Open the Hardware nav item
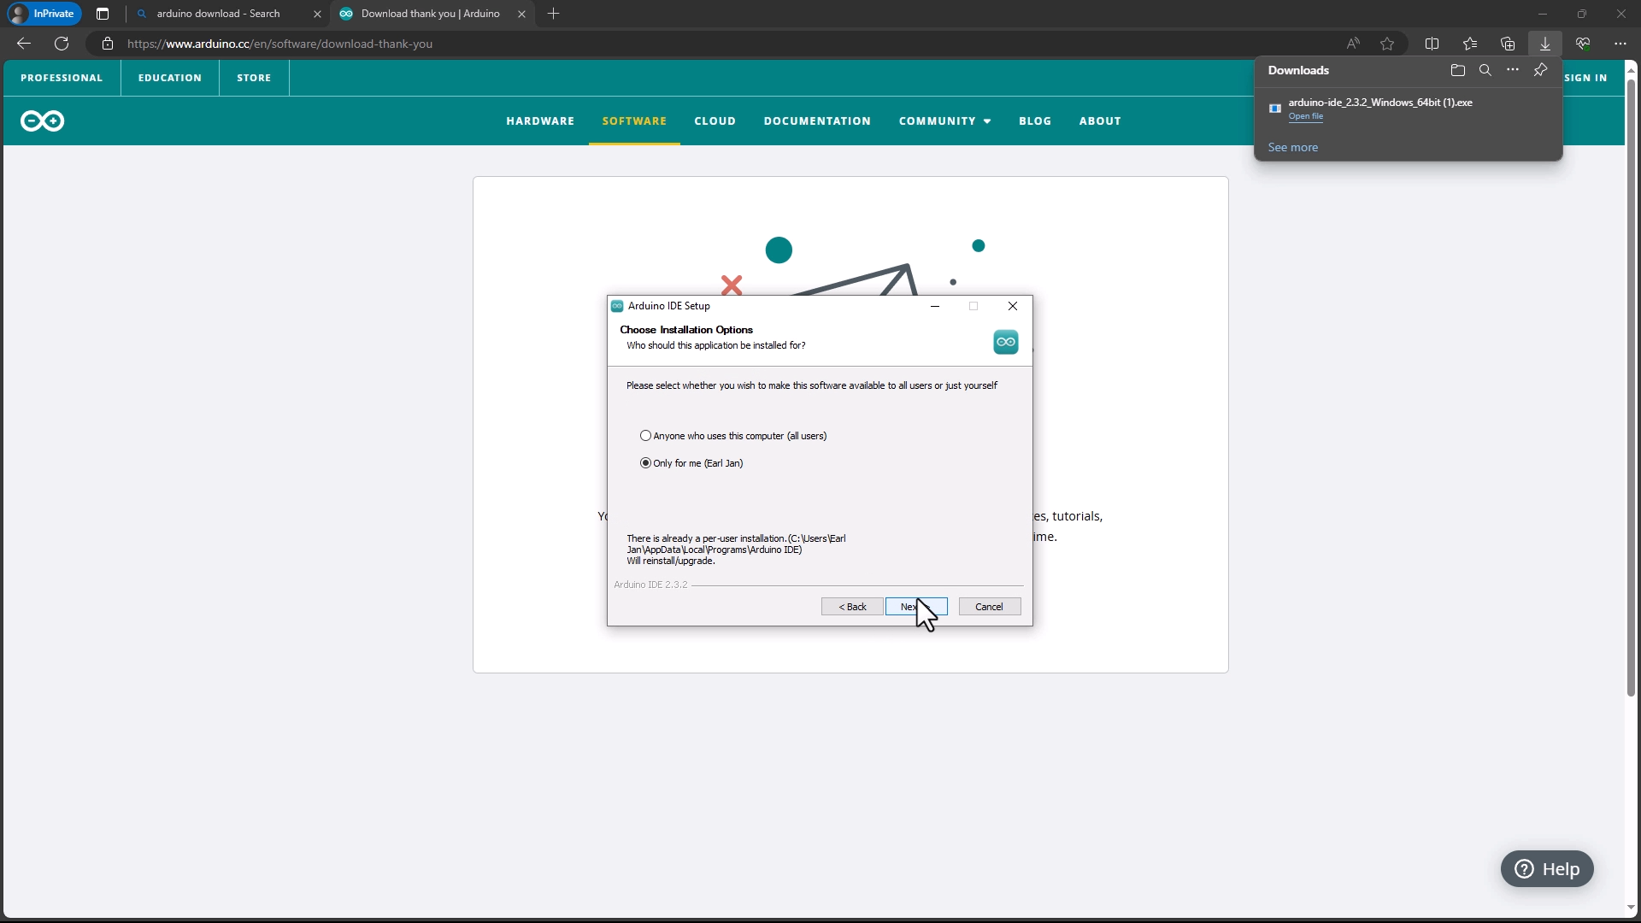1641x923 pixels. [540, 121]
